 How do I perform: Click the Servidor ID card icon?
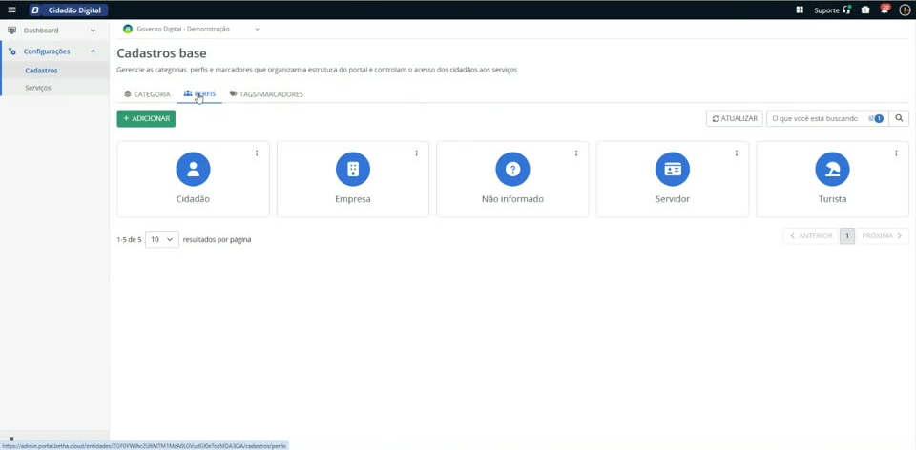pos(673,170)
